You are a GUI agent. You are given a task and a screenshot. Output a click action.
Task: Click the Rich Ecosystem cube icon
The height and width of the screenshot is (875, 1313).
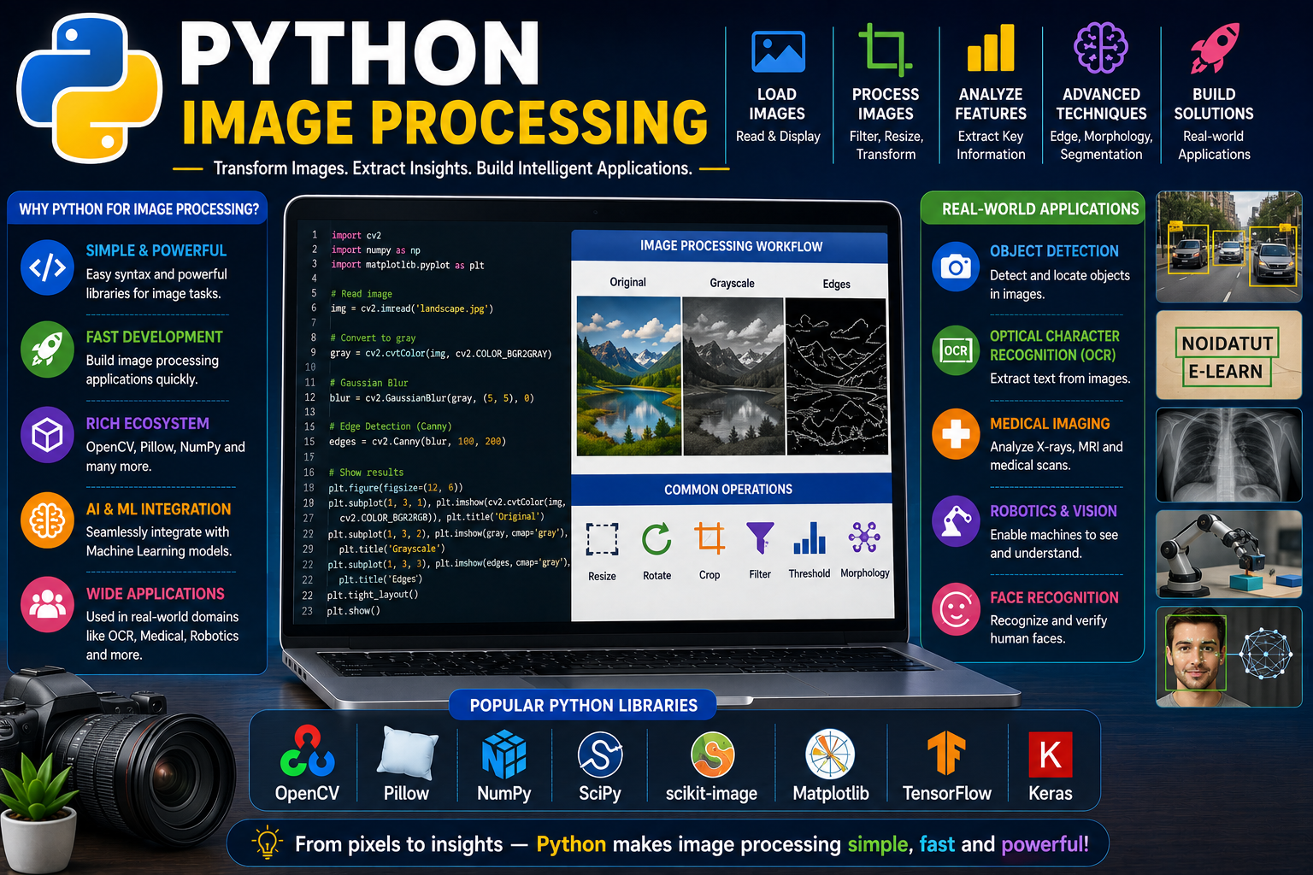(47, 436)
